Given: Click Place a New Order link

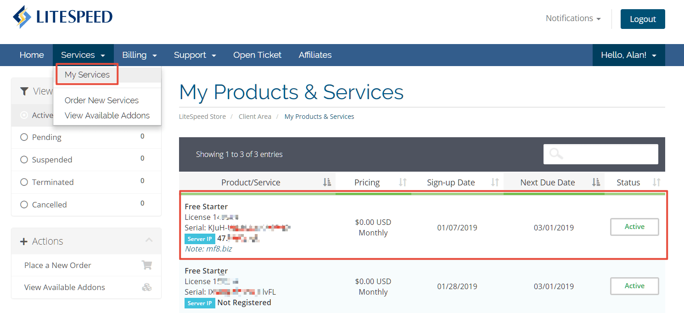Looking at the screenshot, I should click(x=57, y=265).
